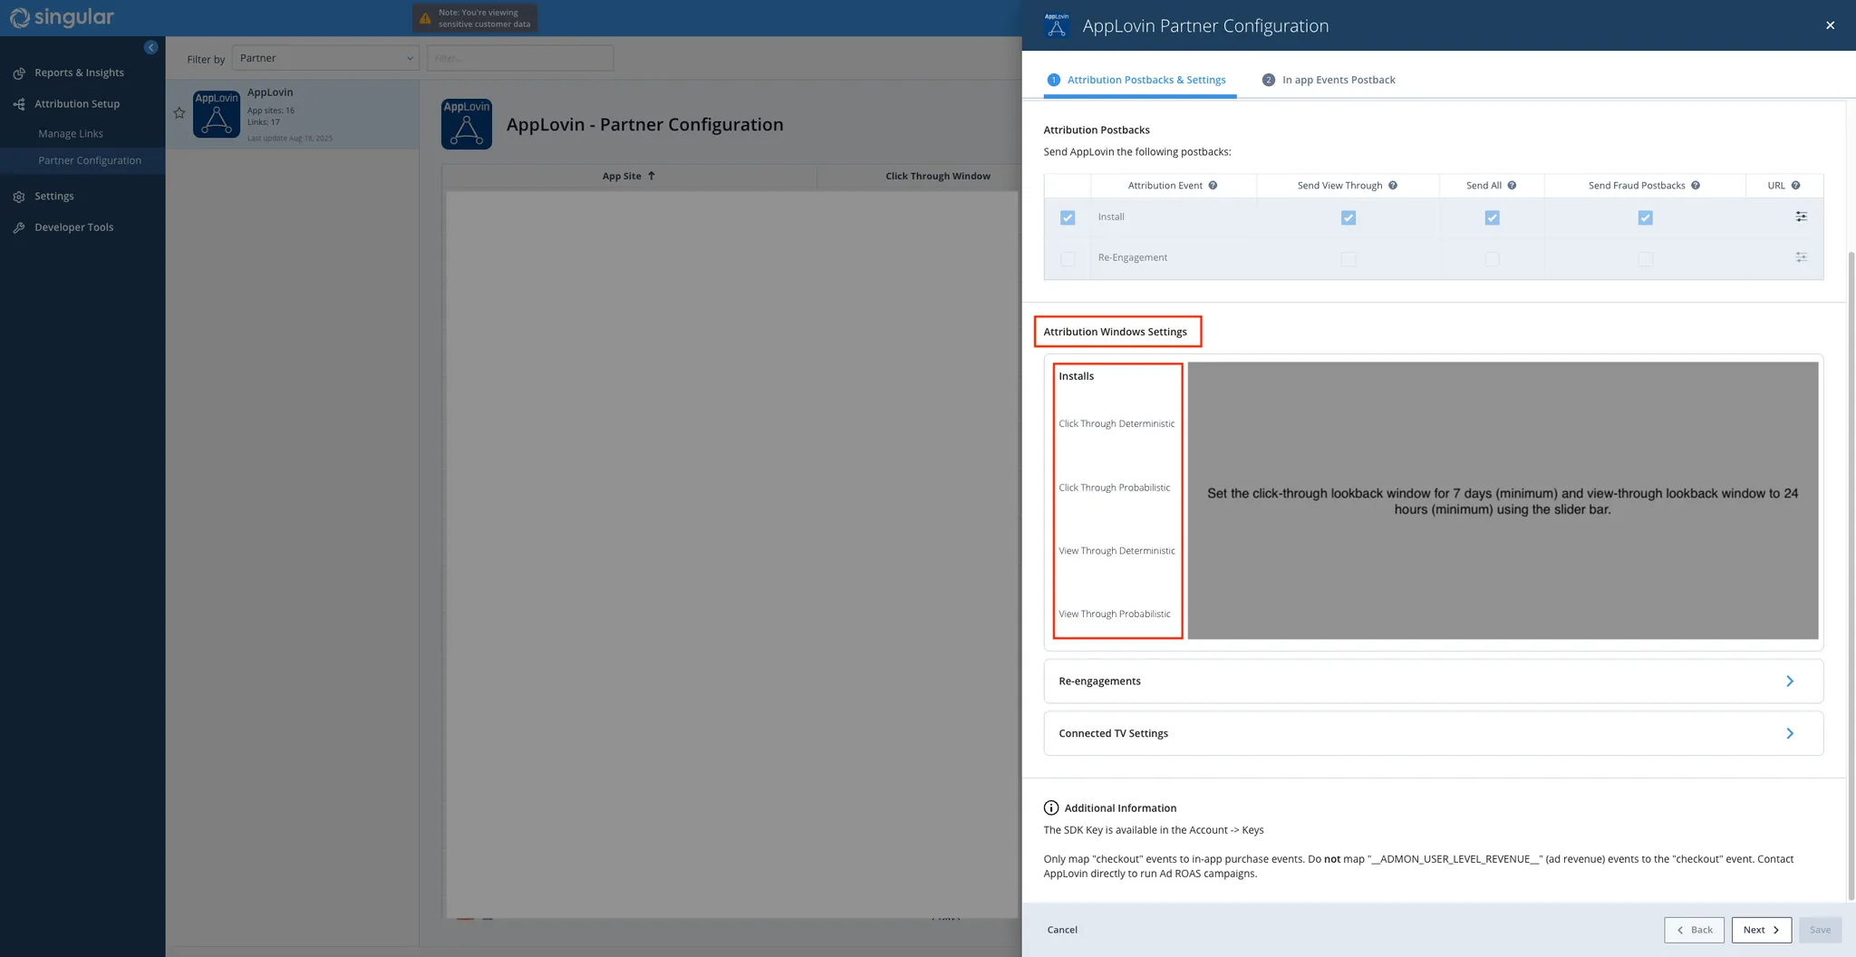Screen dimensions: 1856x957
Task: Click the Save button
Action: [1820, 930]
